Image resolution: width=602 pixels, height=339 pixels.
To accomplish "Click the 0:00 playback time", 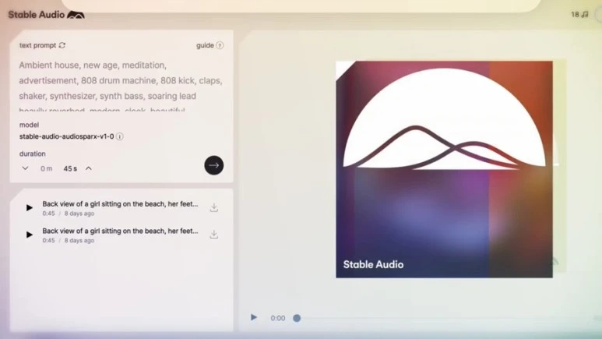I will (277, 318).
